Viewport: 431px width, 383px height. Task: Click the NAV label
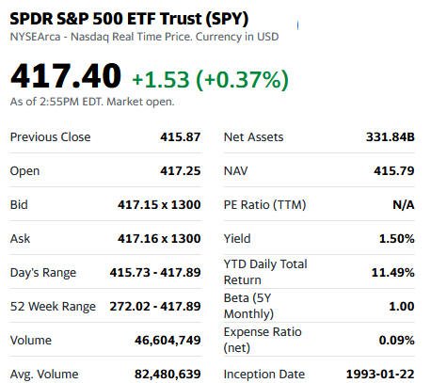235,171
